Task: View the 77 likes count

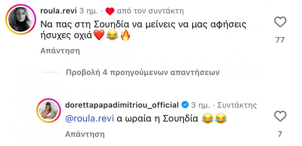Action: click(x=280, y=40)
